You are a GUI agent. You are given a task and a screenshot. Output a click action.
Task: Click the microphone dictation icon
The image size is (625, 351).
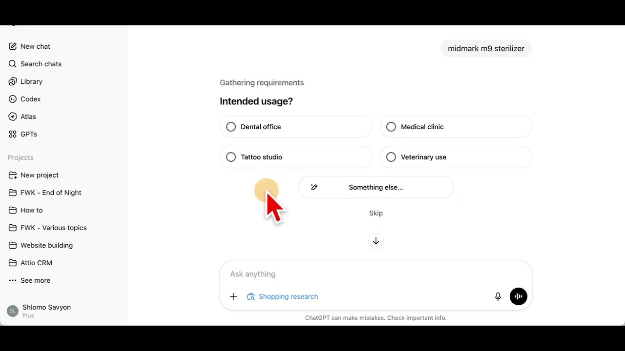(498, 296)
